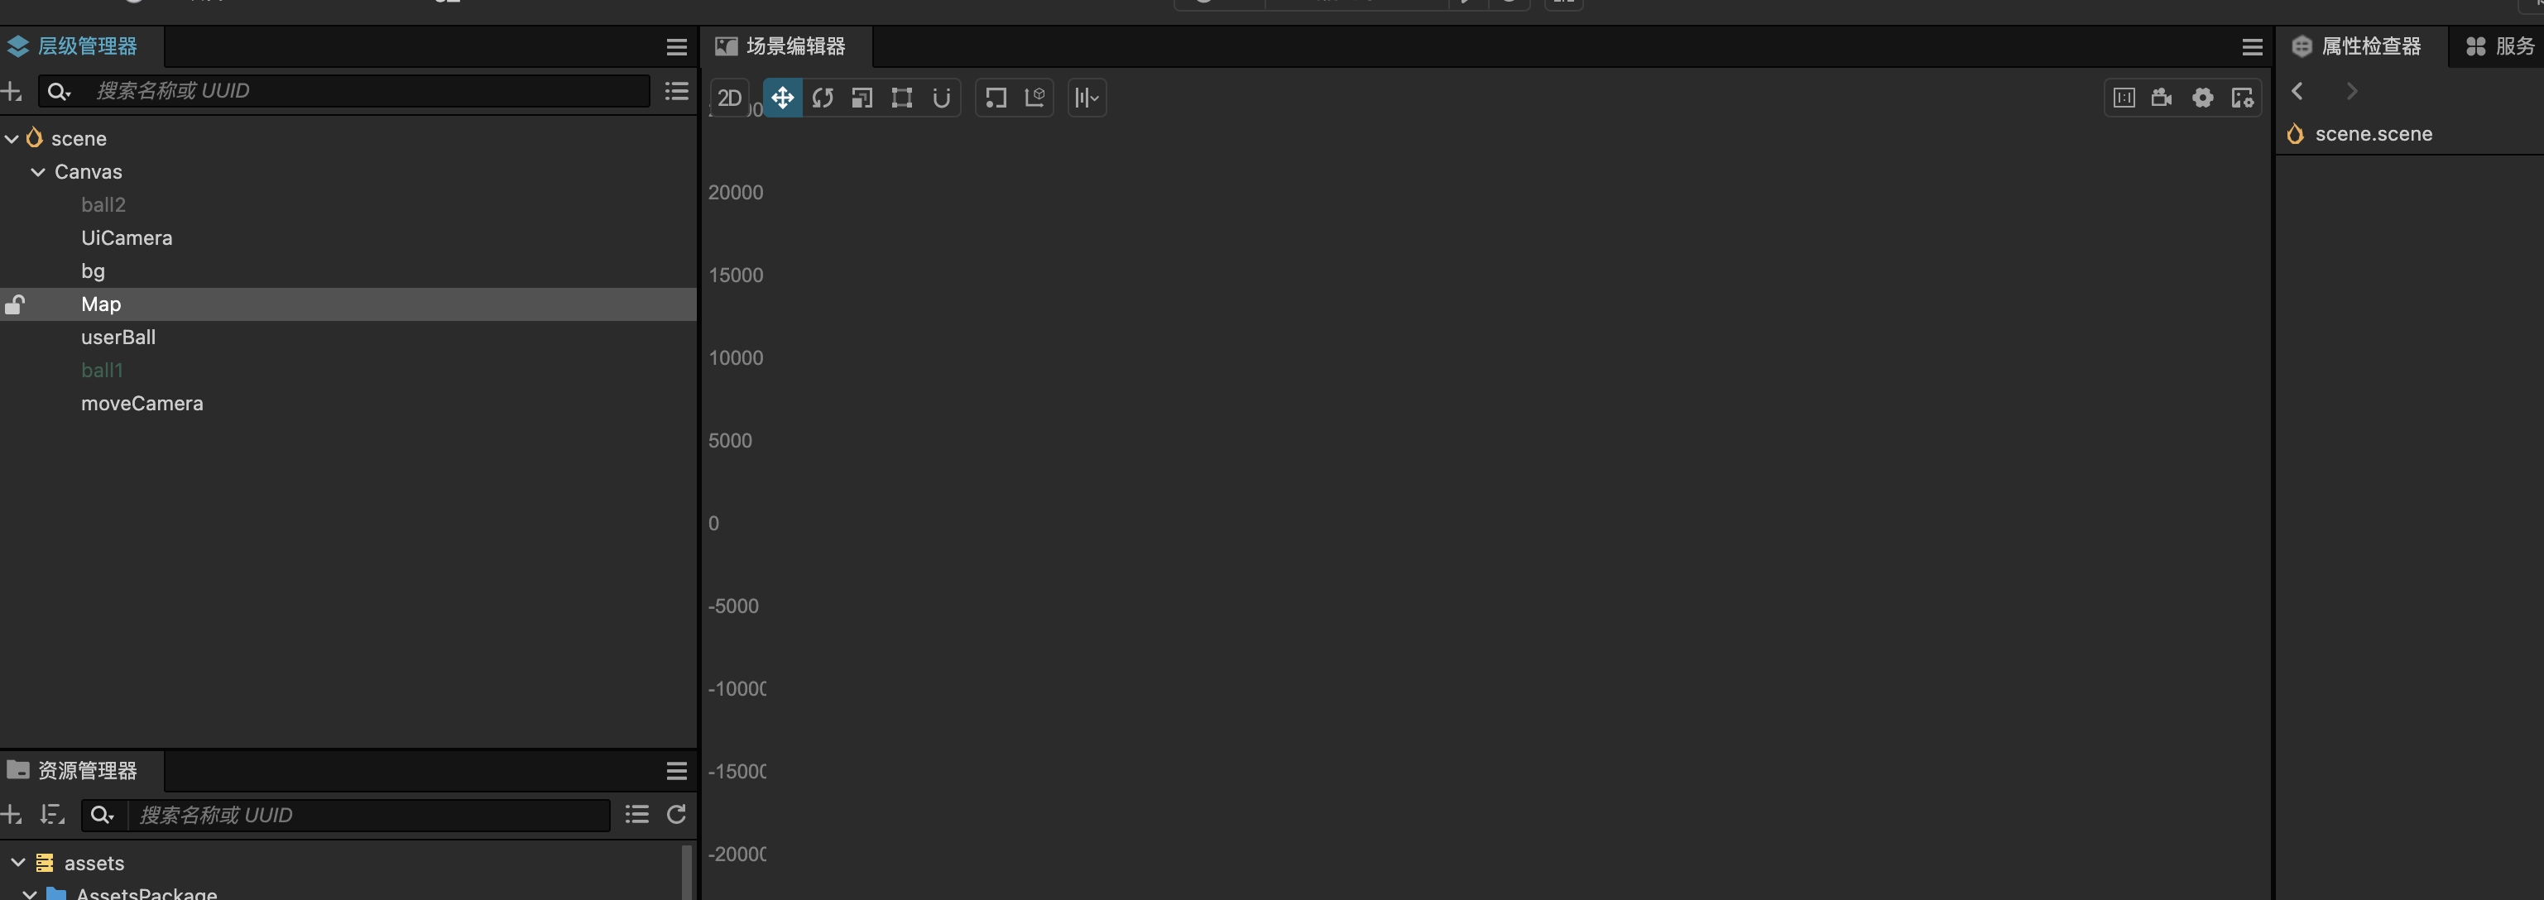Select the Move transform tool

[x=782, y=98]
